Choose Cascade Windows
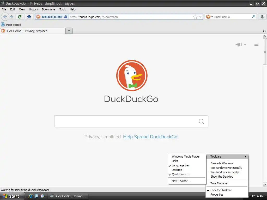 pos(227,163)
